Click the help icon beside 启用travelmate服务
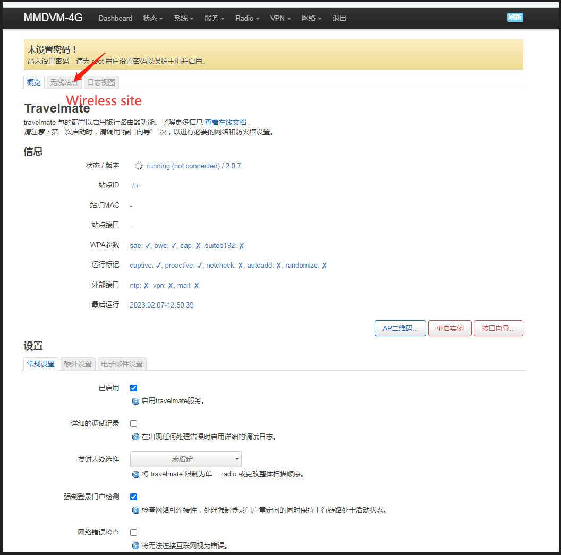561x555 pixels. [x=135, y=401]
